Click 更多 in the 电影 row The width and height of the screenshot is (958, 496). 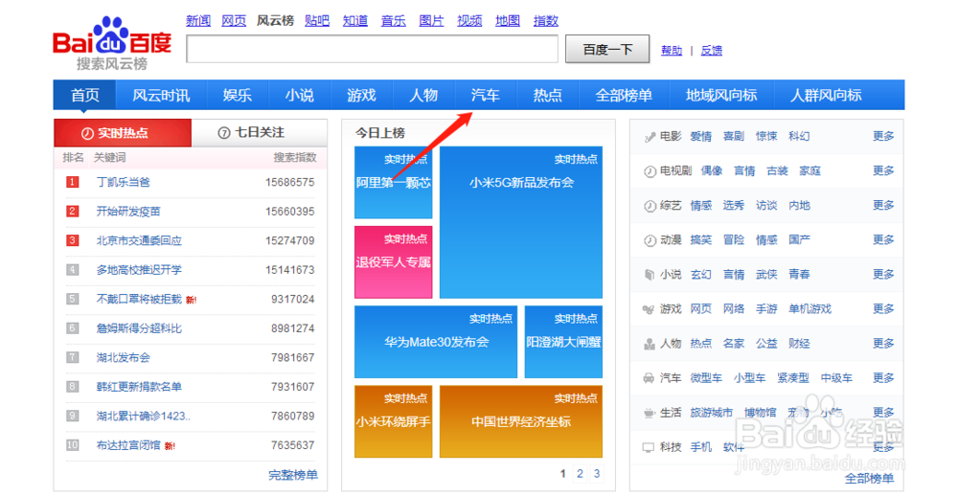883,136
